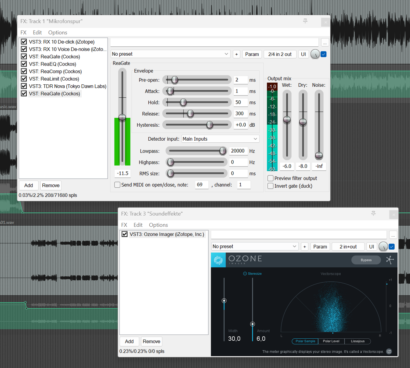Open the ReaGate comment '...' button
Image resolution: width=410 pixels, height=368 pixels.
click(x=325, y=43)
